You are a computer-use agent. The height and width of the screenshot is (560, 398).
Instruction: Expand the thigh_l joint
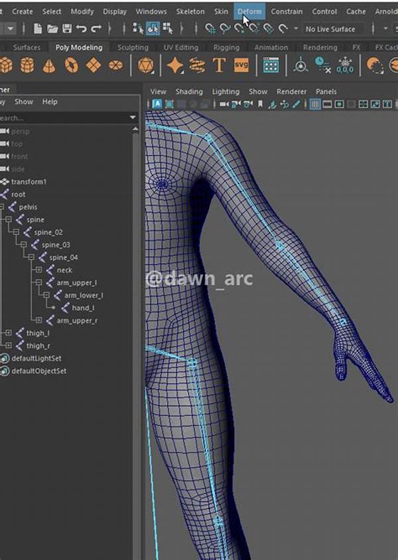(x=9, y=333)
